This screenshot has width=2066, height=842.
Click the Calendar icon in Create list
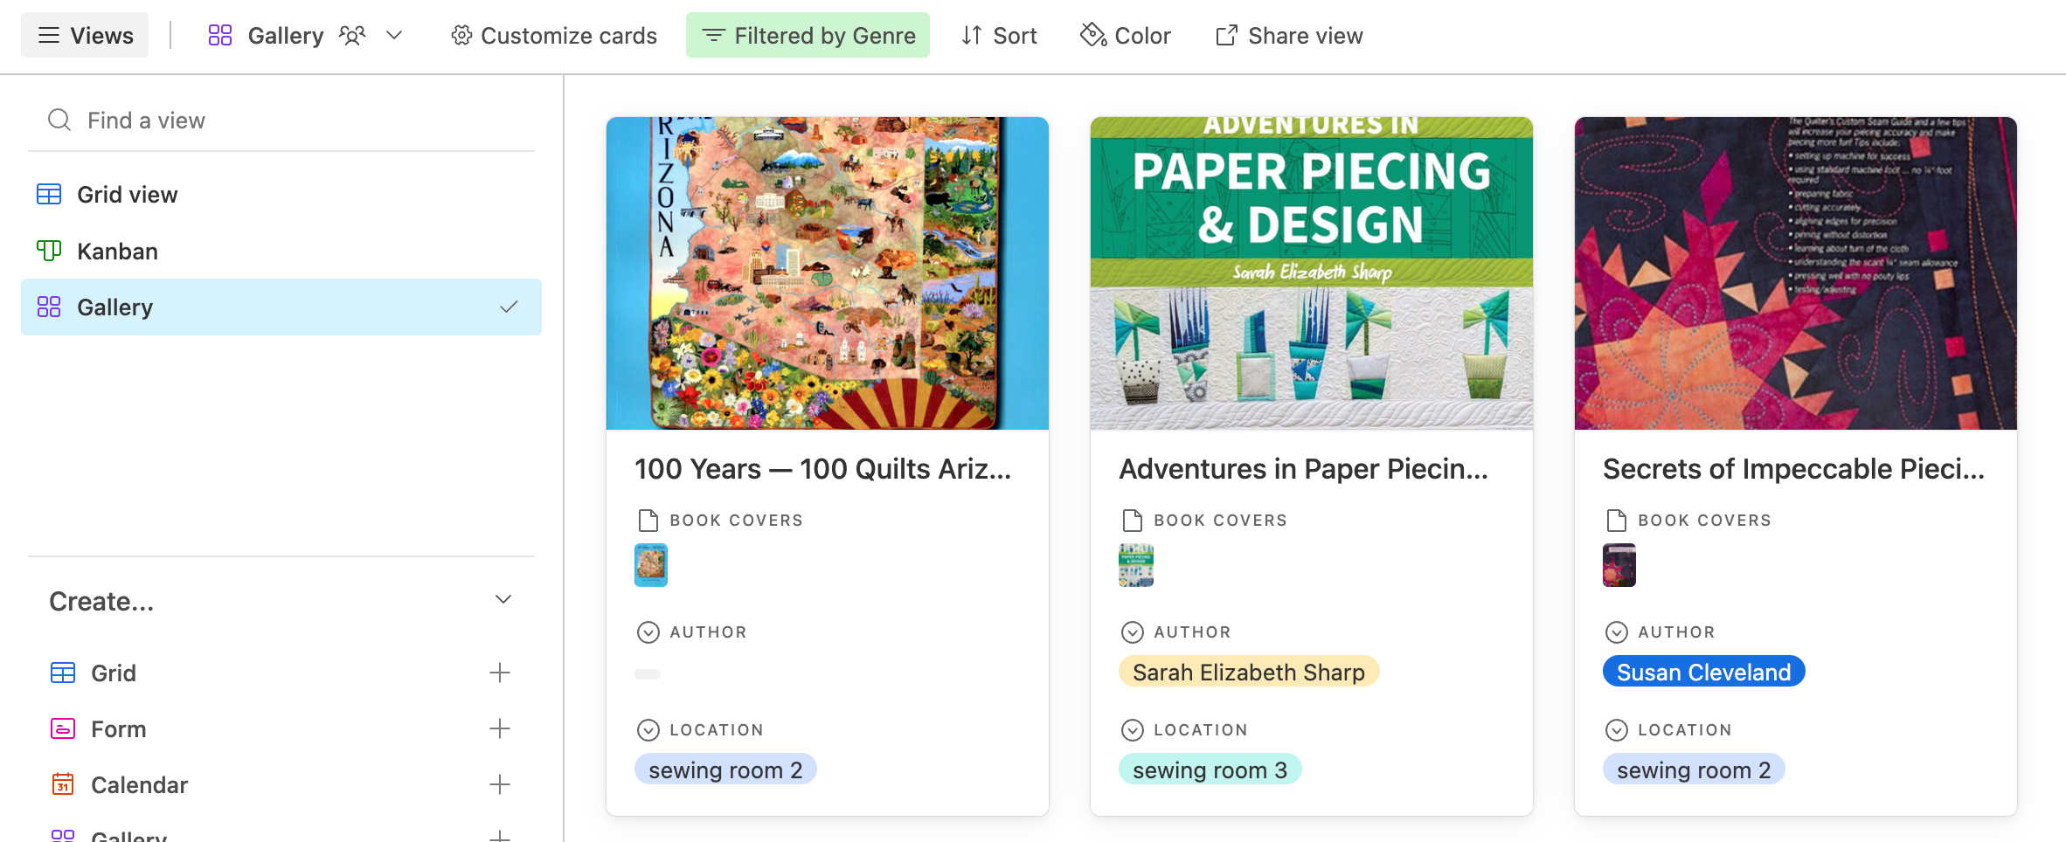[x=63, y=784]
